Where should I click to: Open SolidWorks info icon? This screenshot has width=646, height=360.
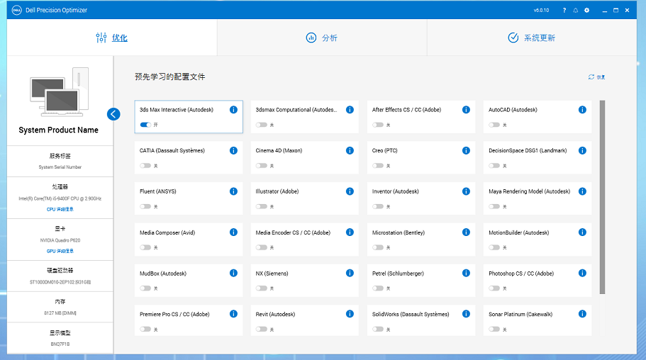point(466,314)
